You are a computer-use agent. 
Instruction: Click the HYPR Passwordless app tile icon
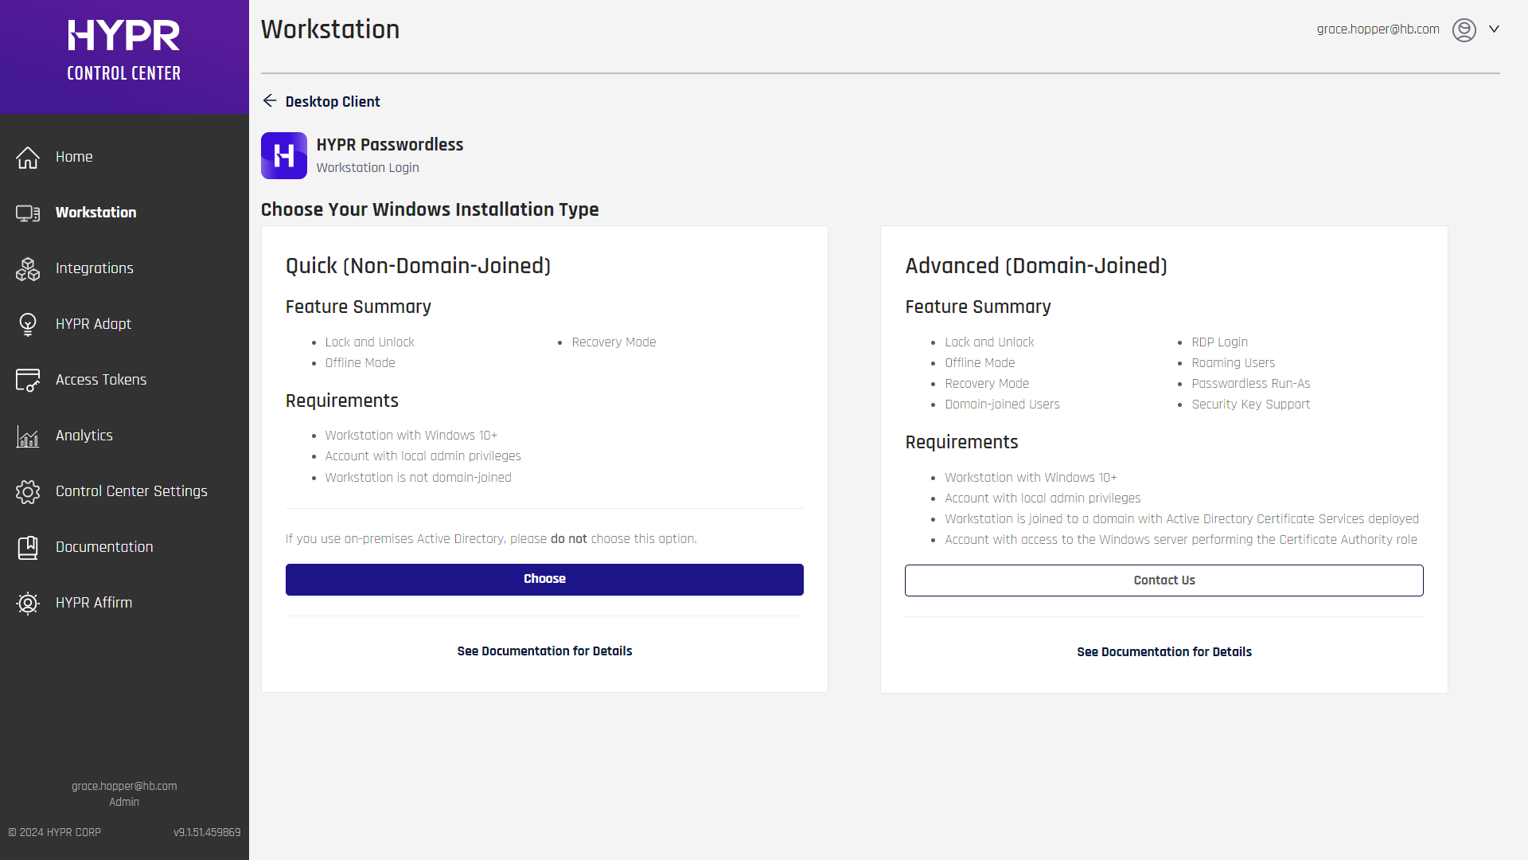(x=284, y=155)
